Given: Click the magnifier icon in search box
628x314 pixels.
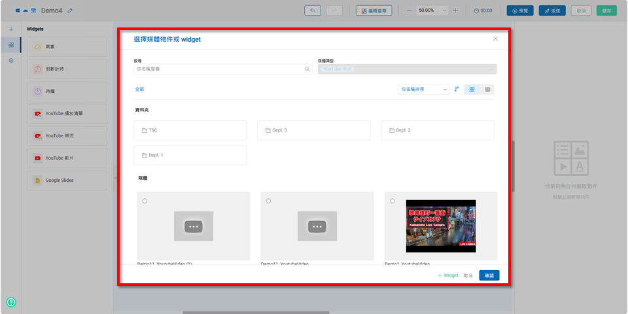Looking at the screenshot, I should [x=307, y=69].
